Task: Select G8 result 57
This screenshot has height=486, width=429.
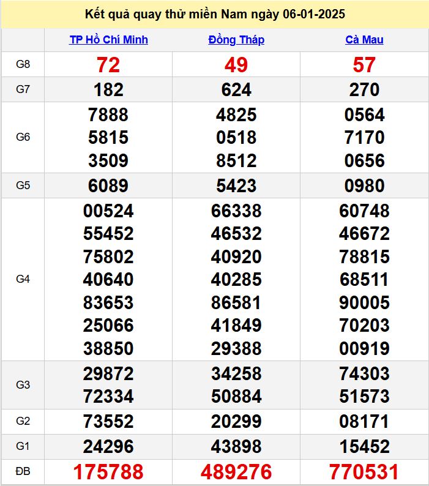Action: tap(364, 65)
